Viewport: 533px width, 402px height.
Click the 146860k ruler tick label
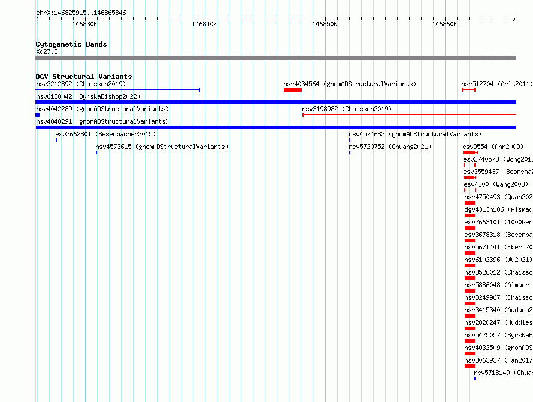pos(444,24)
